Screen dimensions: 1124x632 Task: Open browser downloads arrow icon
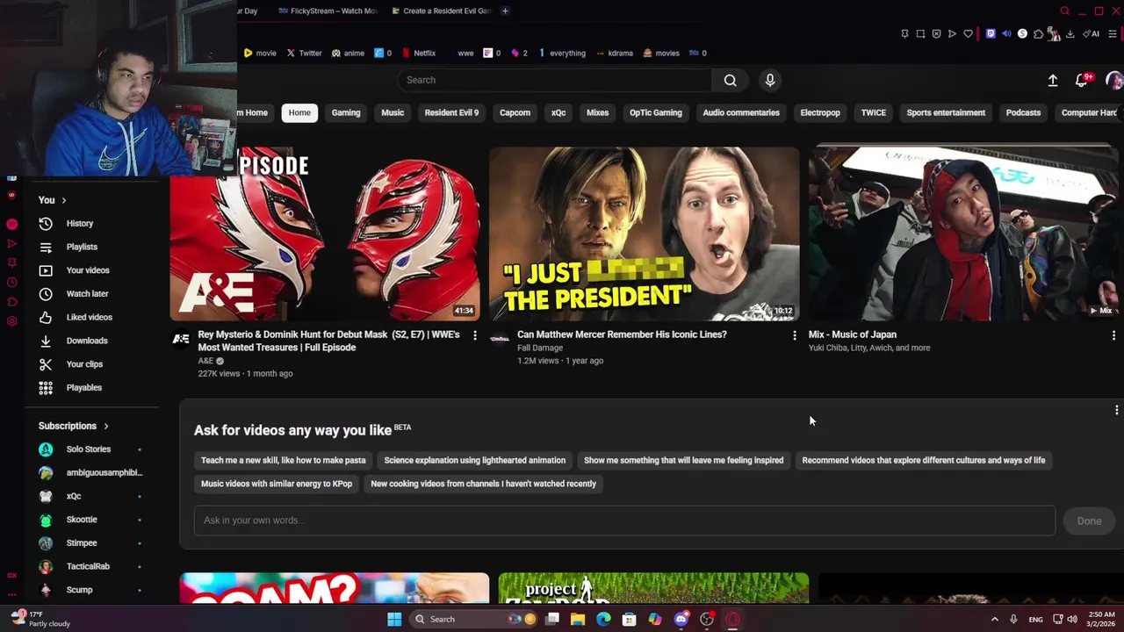tap(1070, 34)
